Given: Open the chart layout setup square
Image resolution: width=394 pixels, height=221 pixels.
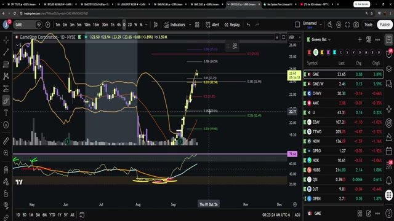Looking at the screenshot, I should [297, 25].
